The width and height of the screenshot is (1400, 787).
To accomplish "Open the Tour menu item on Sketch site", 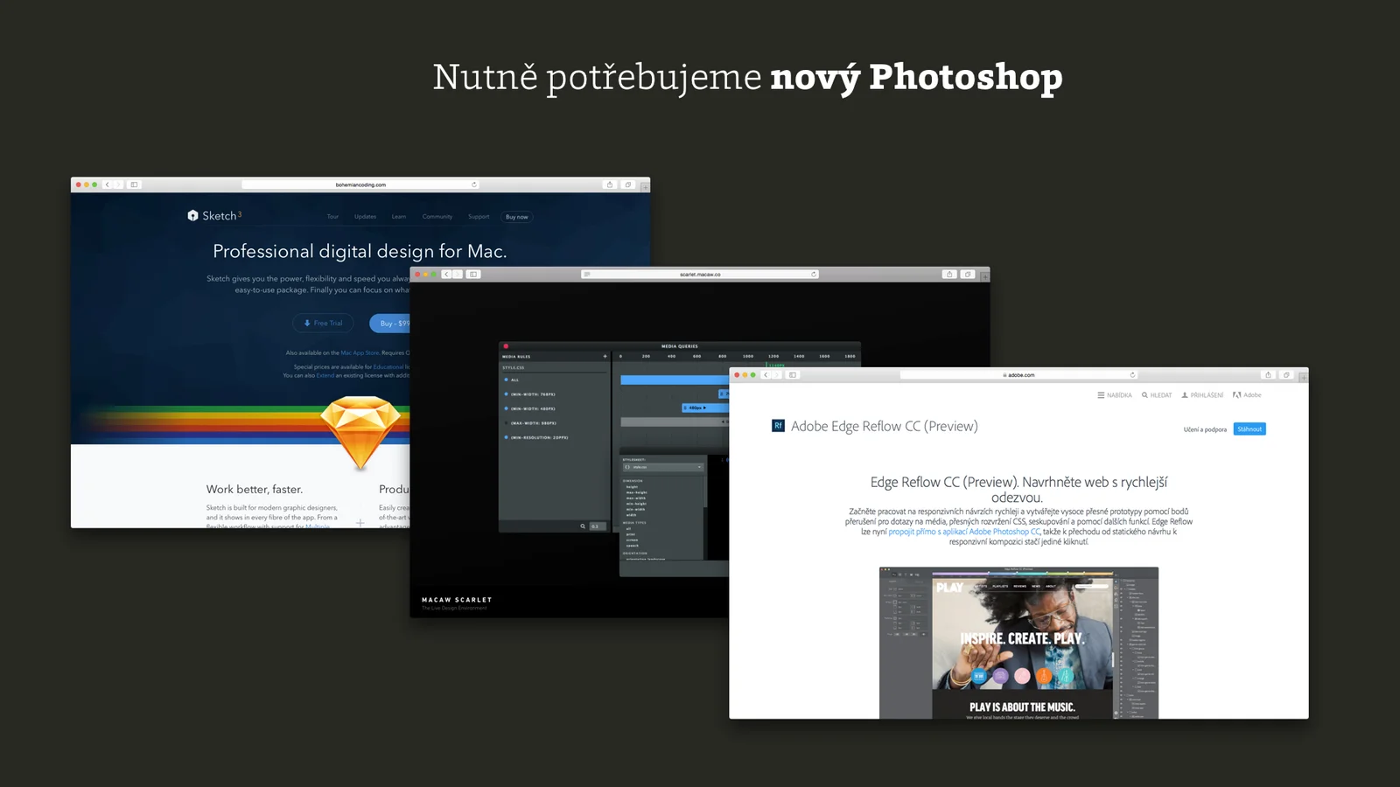I will pyautogui.click(x=332, y=217).
